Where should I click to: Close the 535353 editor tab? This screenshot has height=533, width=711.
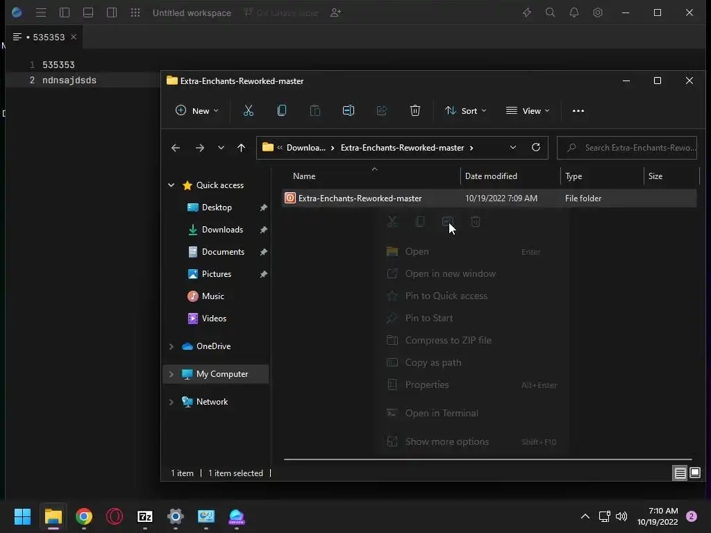coord(74,37)
